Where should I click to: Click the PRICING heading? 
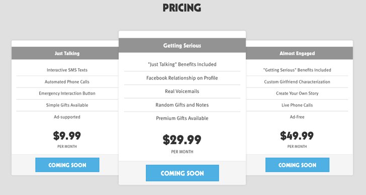(182, 8)
